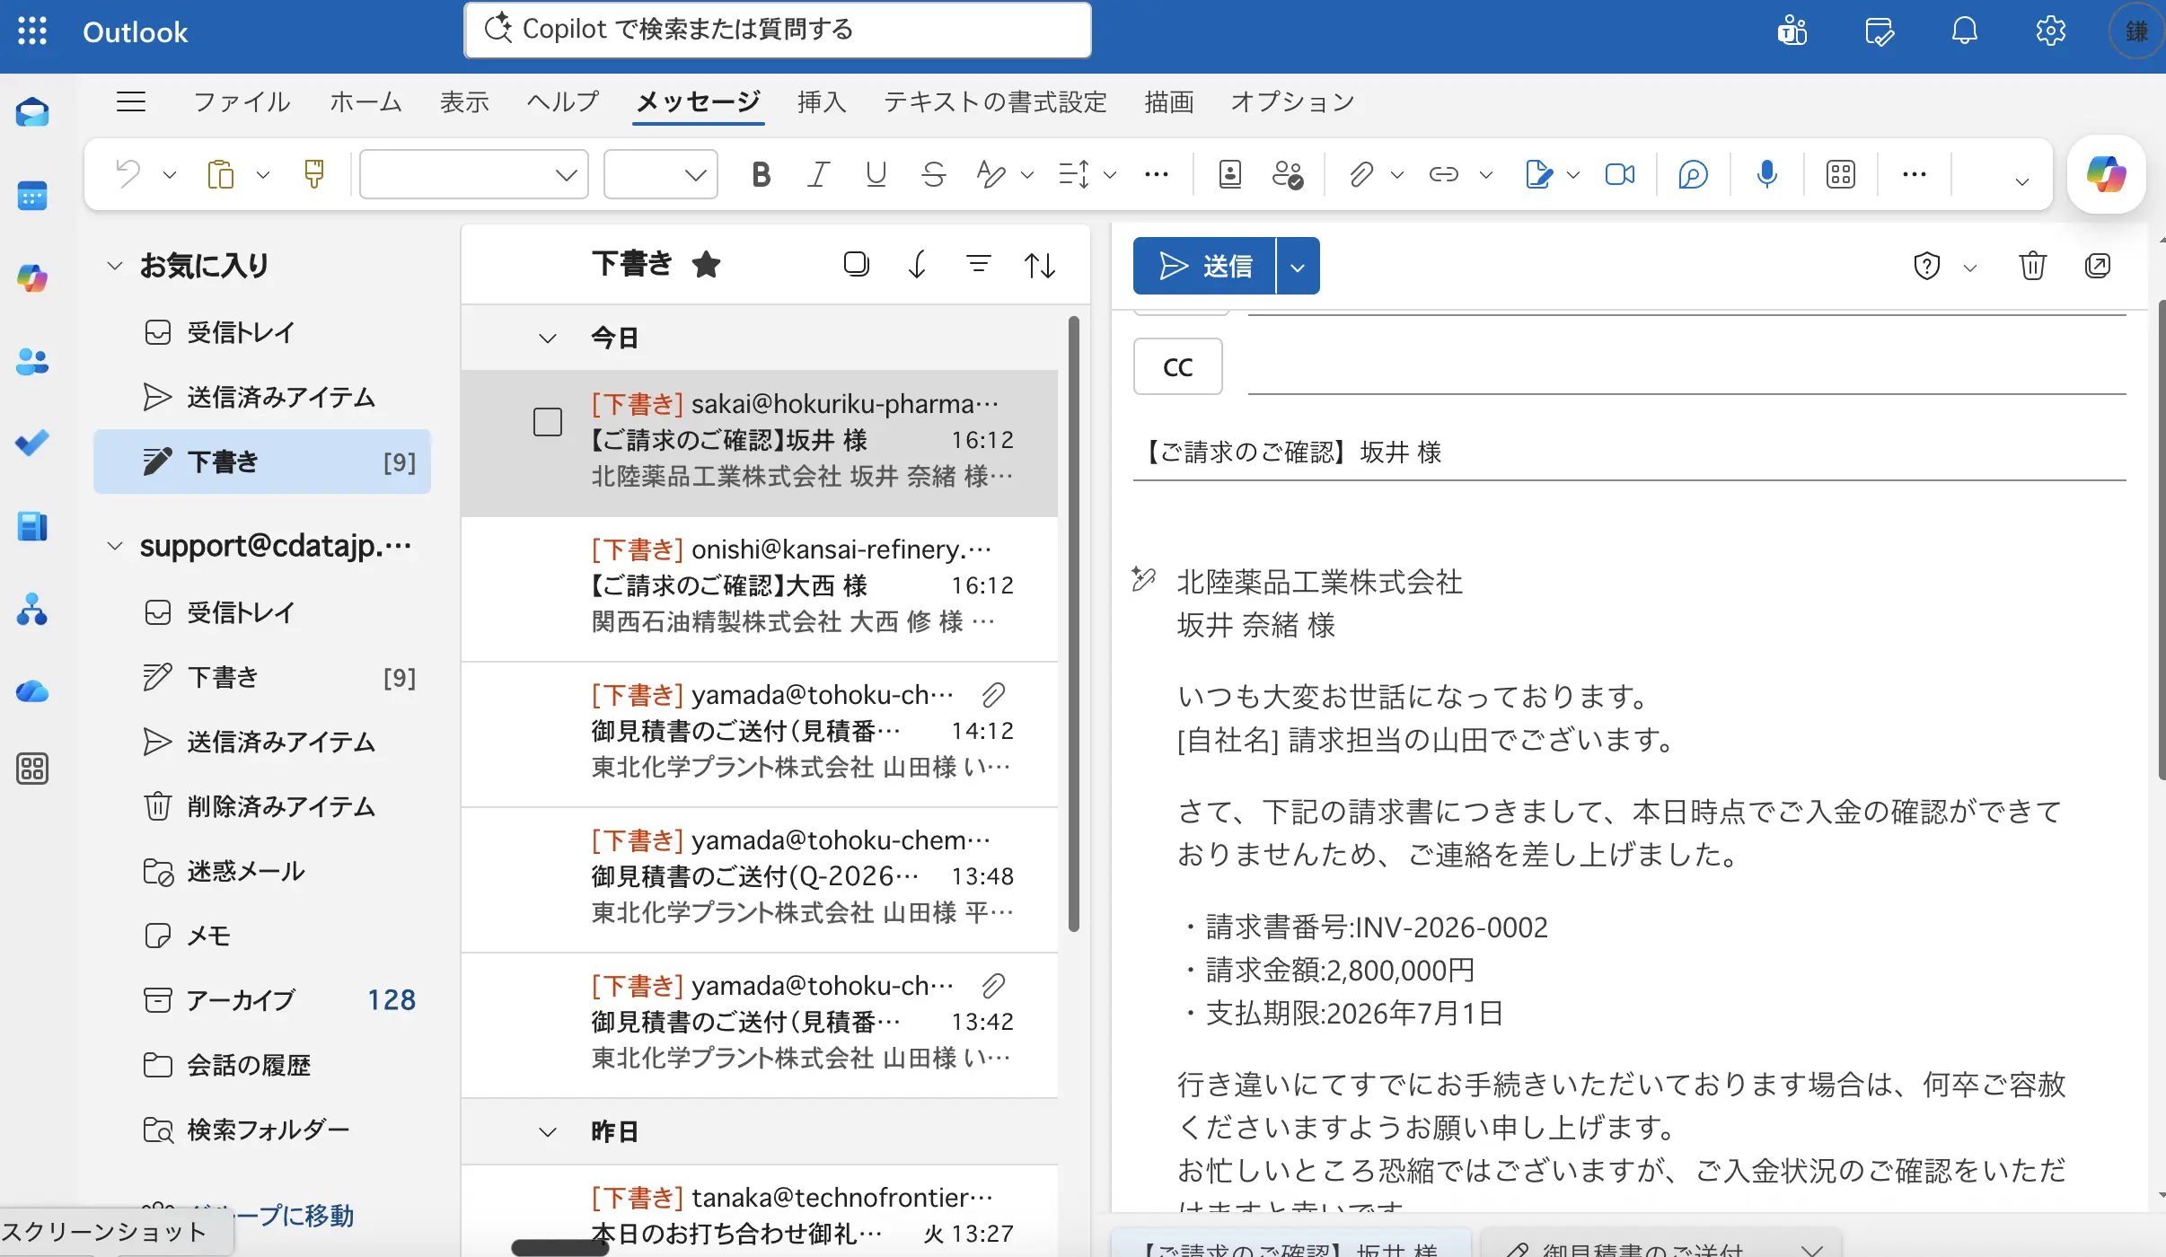Viewport: 2166px width, 1257px height.
Task: Open the settings gear
Action: [2051, 31]
